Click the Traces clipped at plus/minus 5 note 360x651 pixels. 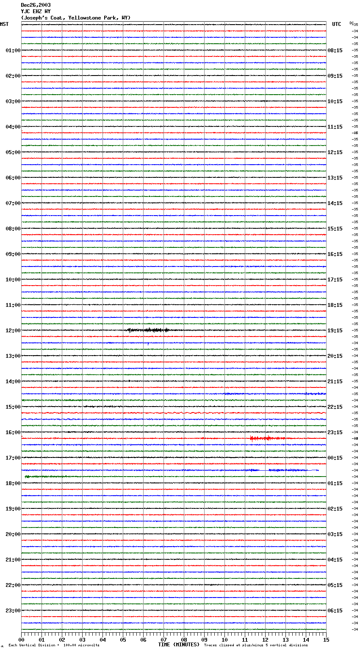click(256, 645)
